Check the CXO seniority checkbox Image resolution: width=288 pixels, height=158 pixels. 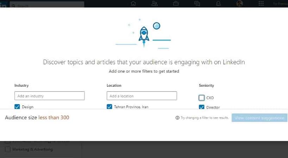click(x=201, y=98)
